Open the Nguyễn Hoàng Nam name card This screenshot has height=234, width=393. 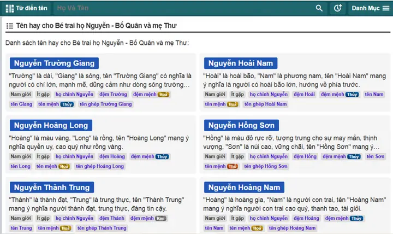(x=244, y=188)
